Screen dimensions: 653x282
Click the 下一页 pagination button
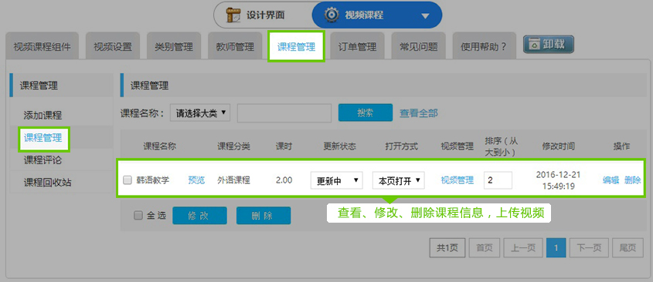pos(590,248)
